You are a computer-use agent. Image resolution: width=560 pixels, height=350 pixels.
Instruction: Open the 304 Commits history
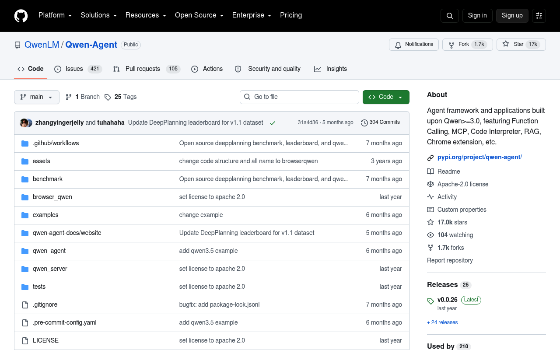click(x=380, y=122)
